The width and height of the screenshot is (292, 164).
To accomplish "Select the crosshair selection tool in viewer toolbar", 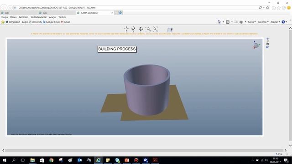I will [x=126, y=29].
